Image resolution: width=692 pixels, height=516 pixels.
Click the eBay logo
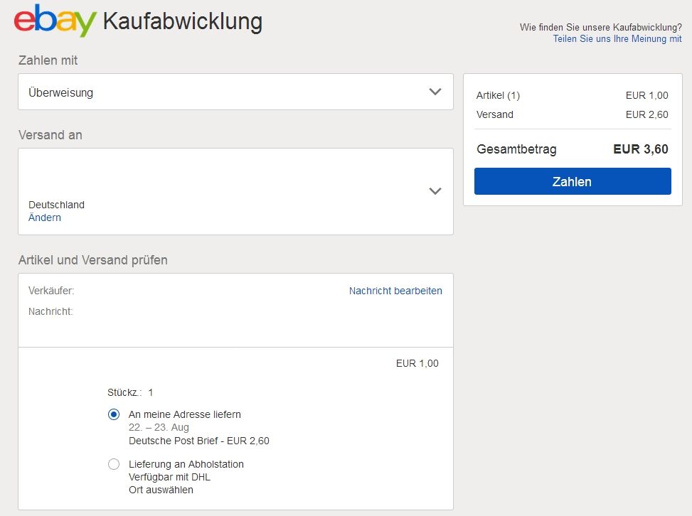pos(54,21)
